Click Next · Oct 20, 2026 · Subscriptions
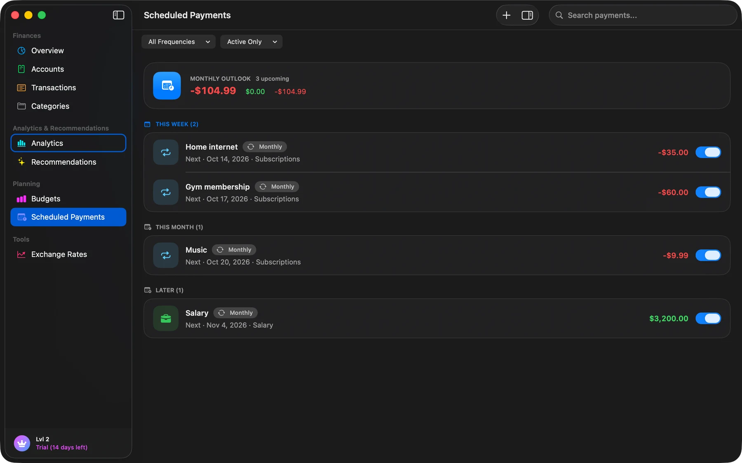742x463 pixels. (x=243, y=262)
